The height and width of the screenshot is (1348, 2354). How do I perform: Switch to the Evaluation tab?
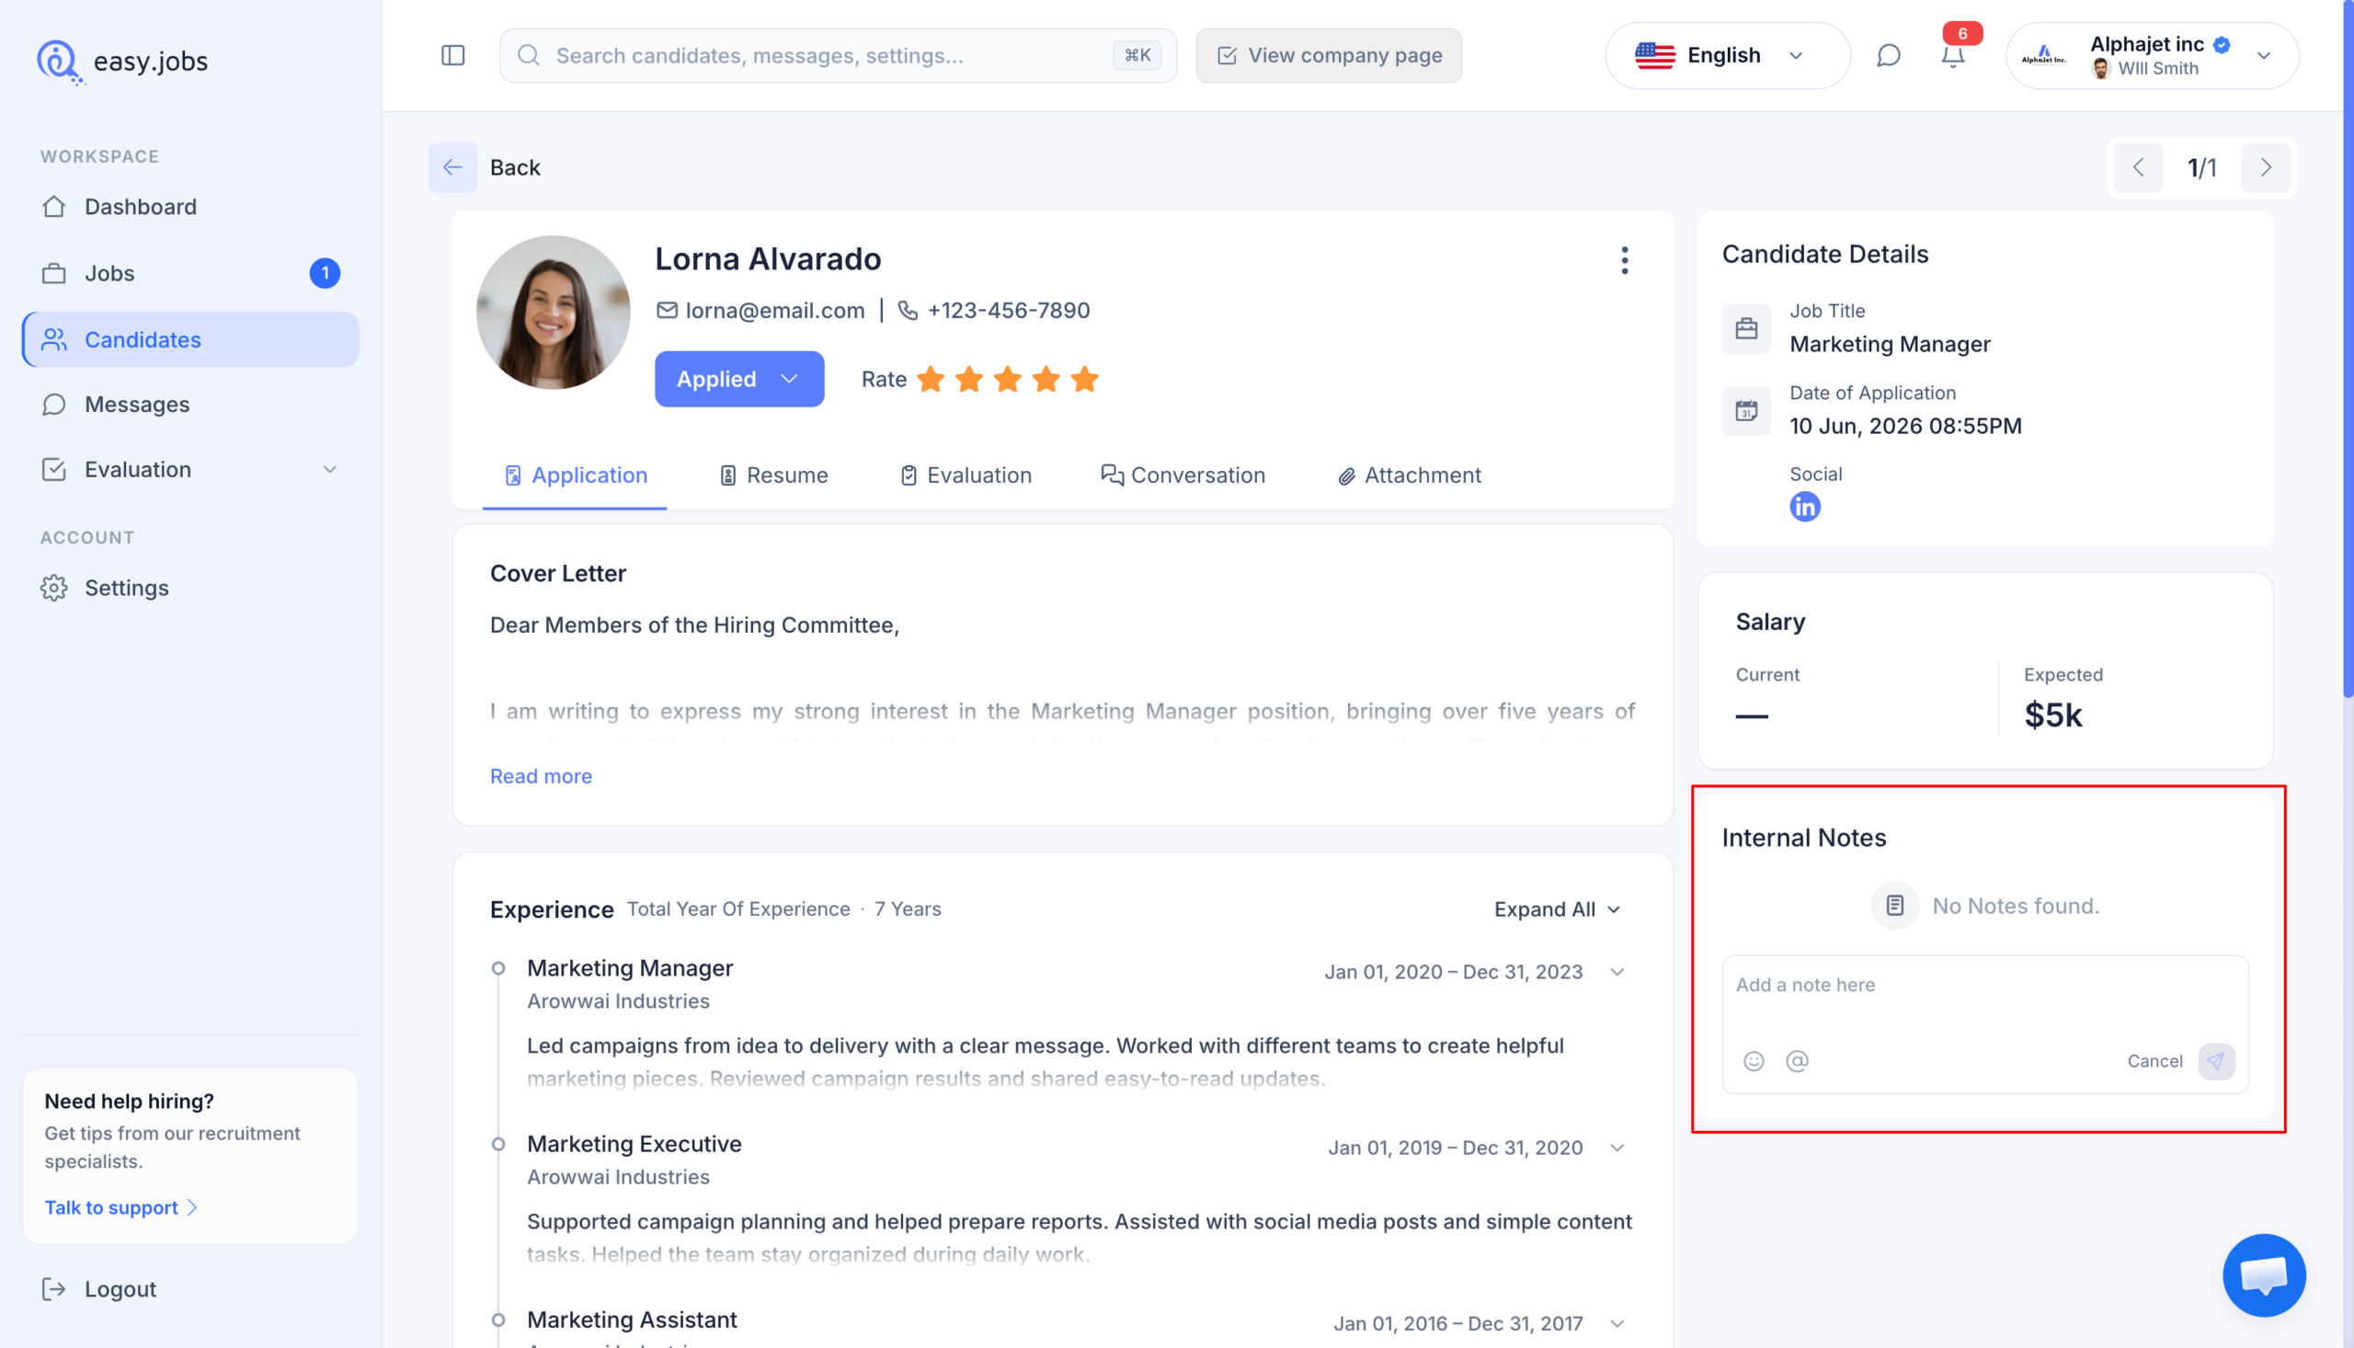click(x=966, y=475)
